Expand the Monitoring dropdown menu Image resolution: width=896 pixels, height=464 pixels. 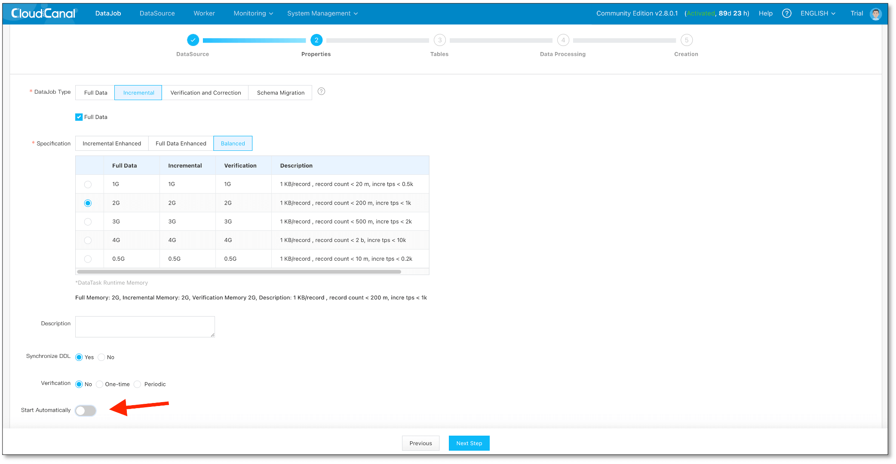[253, 13]
